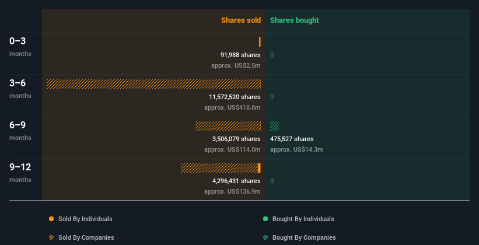Select the 9–12 months hatched companies sold bar
This screenshot has height=245, width=479.
219,168
